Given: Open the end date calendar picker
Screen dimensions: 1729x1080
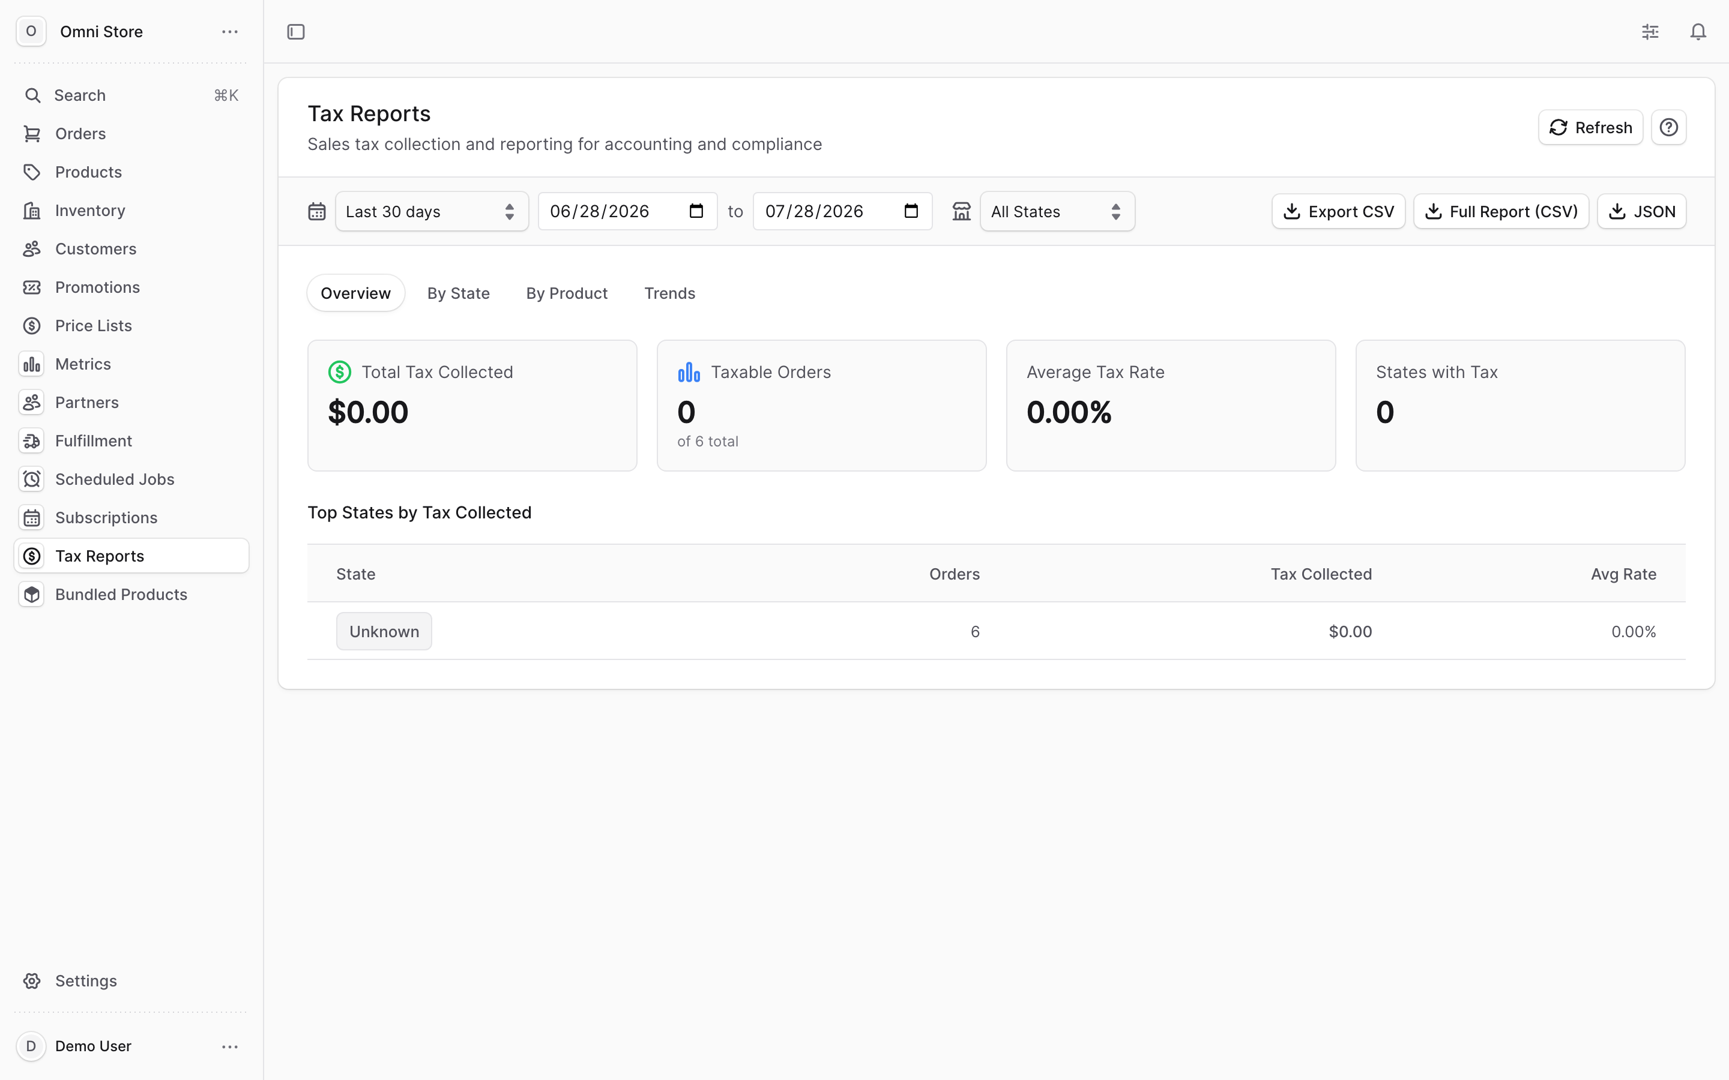Looking at the screenshot, I should [911, 211].
